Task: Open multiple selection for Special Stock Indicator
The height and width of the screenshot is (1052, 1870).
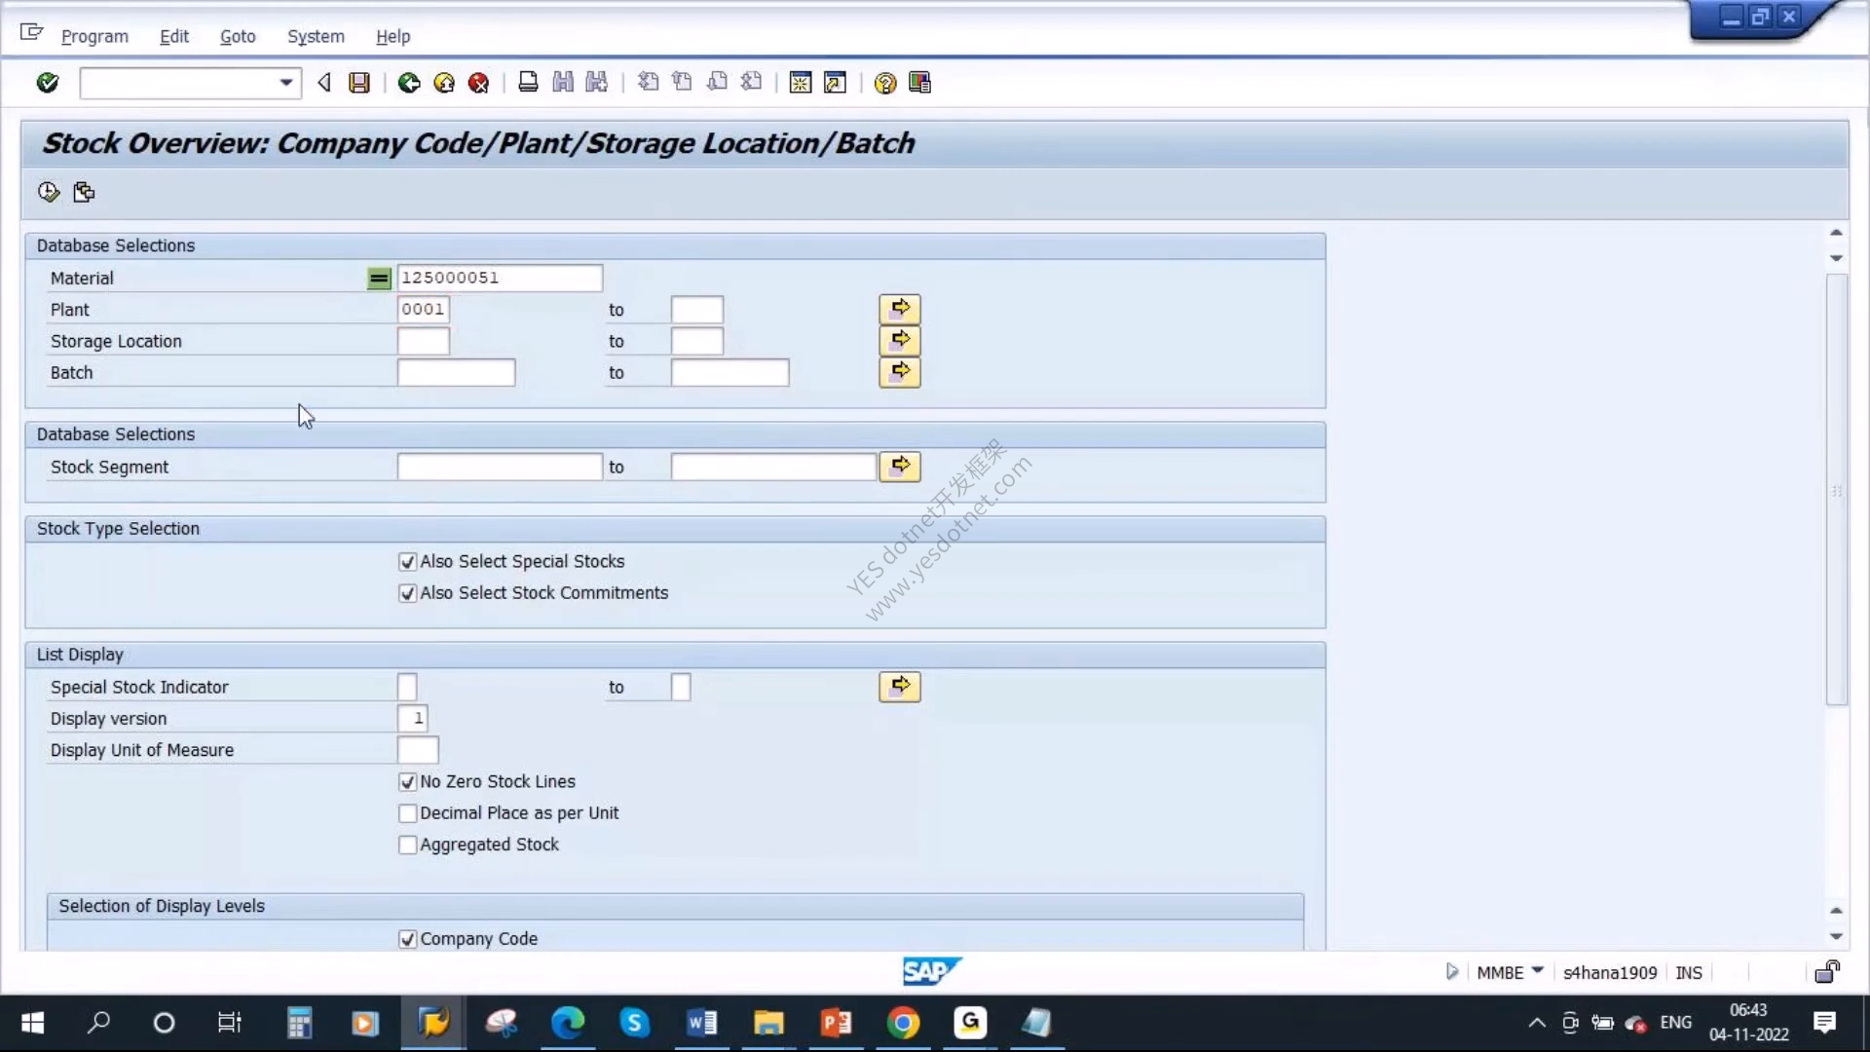Action: [900, 687]
